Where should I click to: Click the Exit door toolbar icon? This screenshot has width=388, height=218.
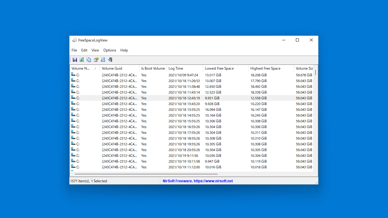(x=110, y=60)
